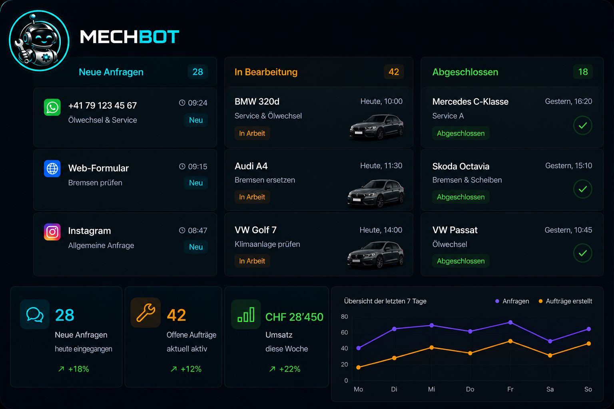Click the bar chart Umsatz icon
This screenshot has width=614, height=409.
coord(246,314)
